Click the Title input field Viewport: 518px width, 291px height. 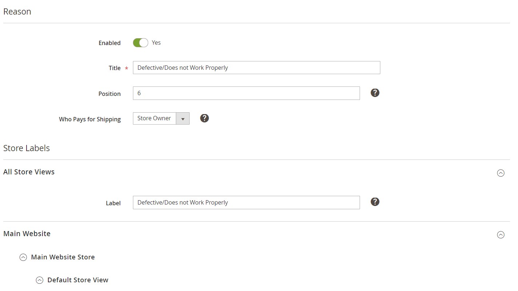[x=256, y=68]
